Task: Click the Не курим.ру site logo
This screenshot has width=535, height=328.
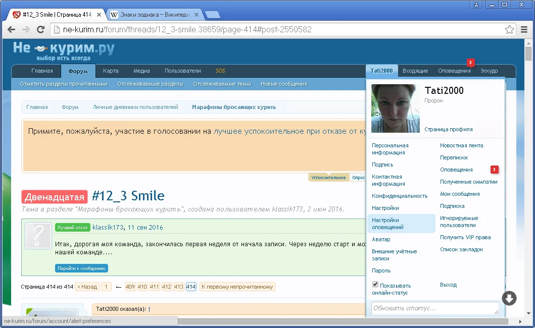Action: (64, 51)
